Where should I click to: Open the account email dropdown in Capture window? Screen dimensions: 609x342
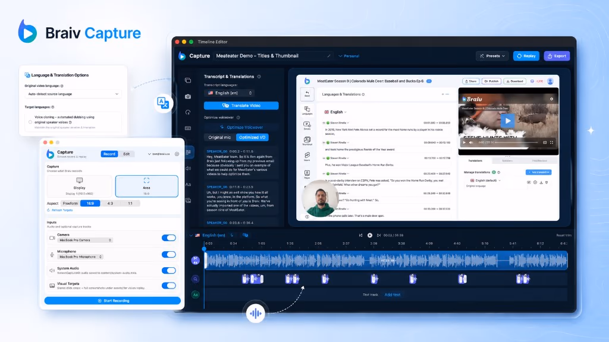pos(159,154)
